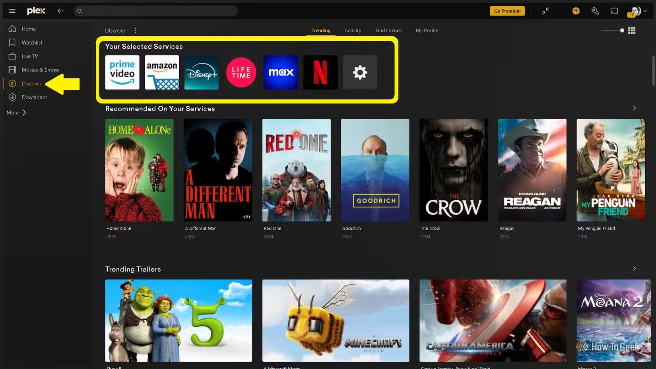Select the Disney+ service icon
The image size is (656, 369).
(202, 72)
